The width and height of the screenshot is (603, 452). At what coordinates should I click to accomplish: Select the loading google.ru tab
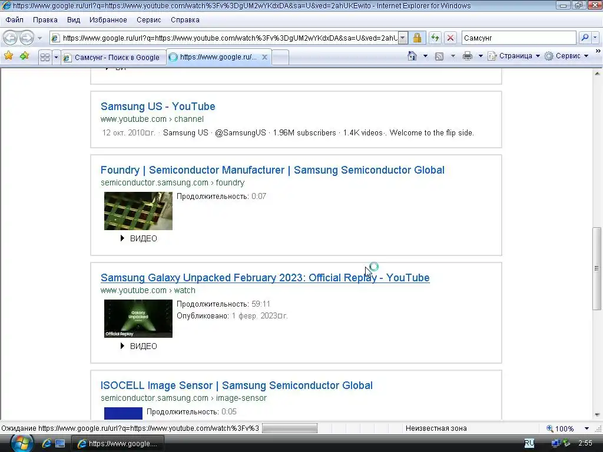pos(218,57)
